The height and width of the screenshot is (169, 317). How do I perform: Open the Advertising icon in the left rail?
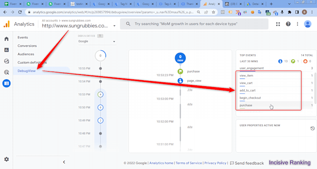point(6,72)
